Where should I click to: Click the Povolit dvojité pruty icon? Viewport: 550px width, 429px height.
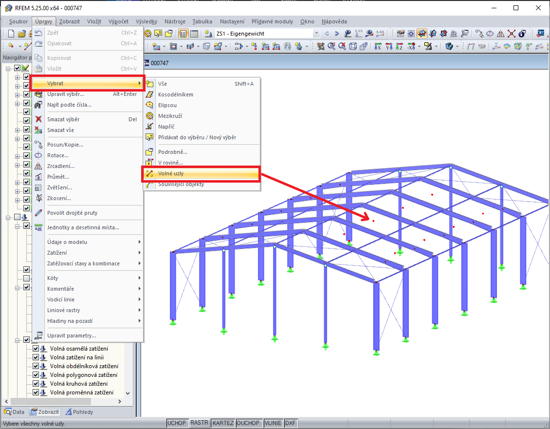click(38, 213)
